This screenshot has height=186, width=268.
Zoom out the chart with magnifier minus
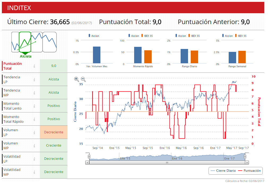83,79
